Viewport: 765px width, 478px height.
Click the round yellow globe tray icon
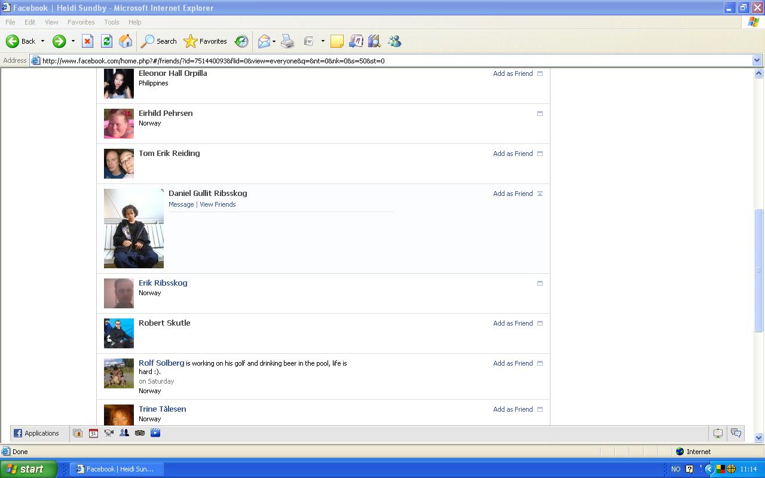pos(731,469)
